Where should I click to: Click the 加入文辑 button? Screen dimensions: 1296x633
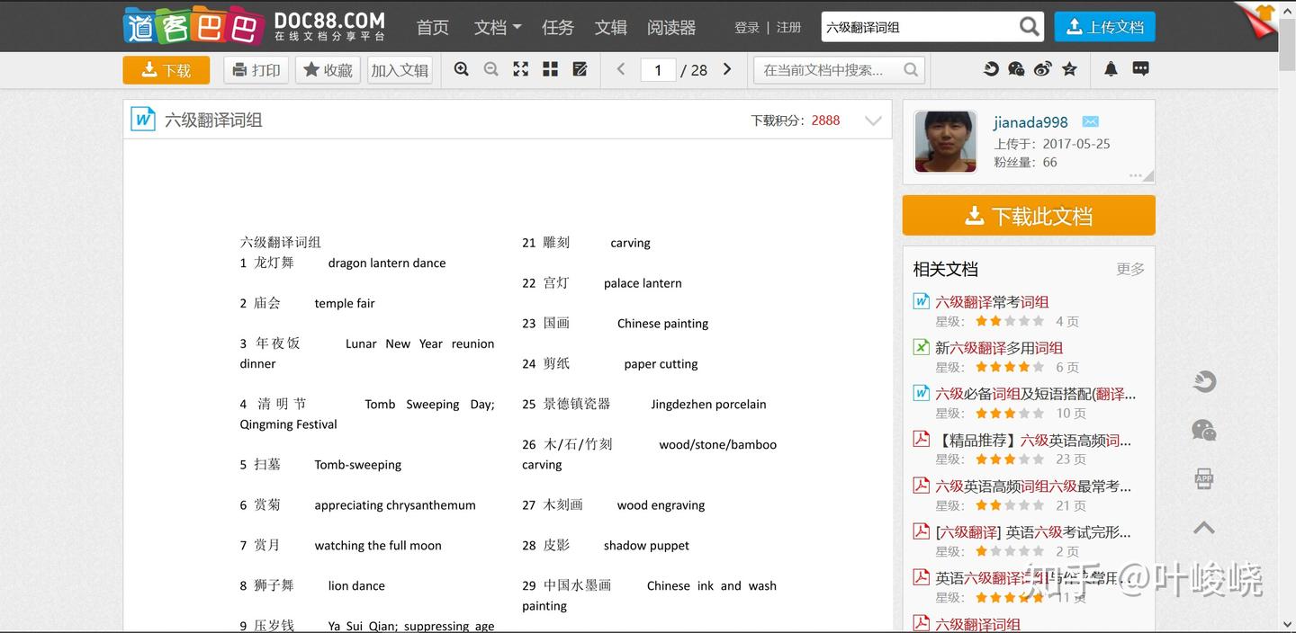[400, 69]
